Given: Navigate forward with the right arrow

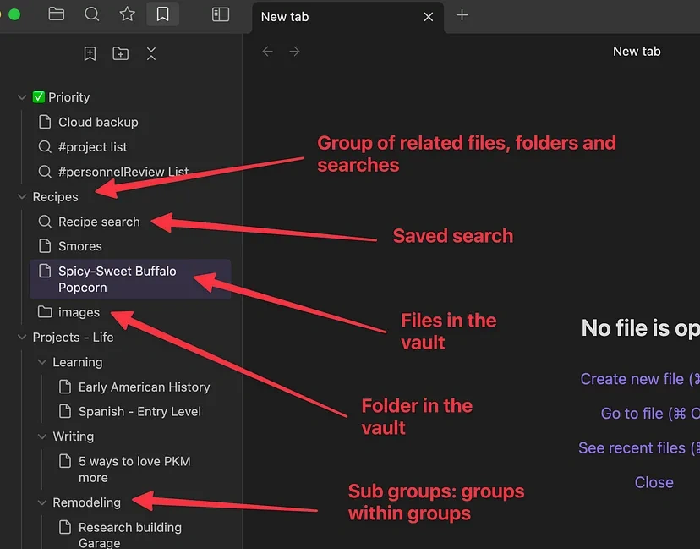Looking at the screenshot, I should pos(294,52).
